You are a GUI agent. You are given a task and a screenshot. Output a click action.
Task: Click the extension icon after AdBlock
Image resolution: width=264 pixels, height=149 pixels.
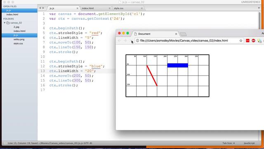pos(259,41)
